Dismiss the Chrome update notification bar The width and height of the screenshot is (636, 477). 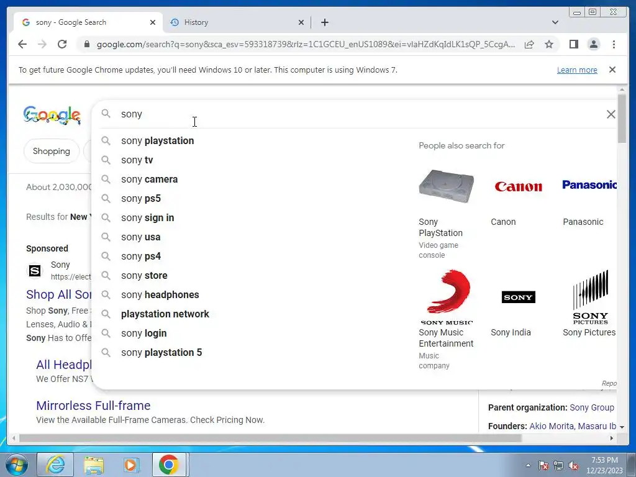tap(612, 70)
